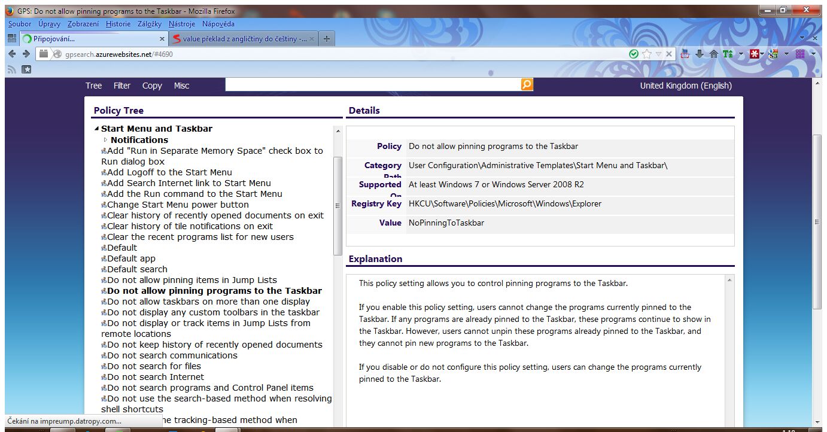Select 'Do not keep history of recently opened documents'
The height and width of the screenshot is (432, 827).
tap(215, 345)
